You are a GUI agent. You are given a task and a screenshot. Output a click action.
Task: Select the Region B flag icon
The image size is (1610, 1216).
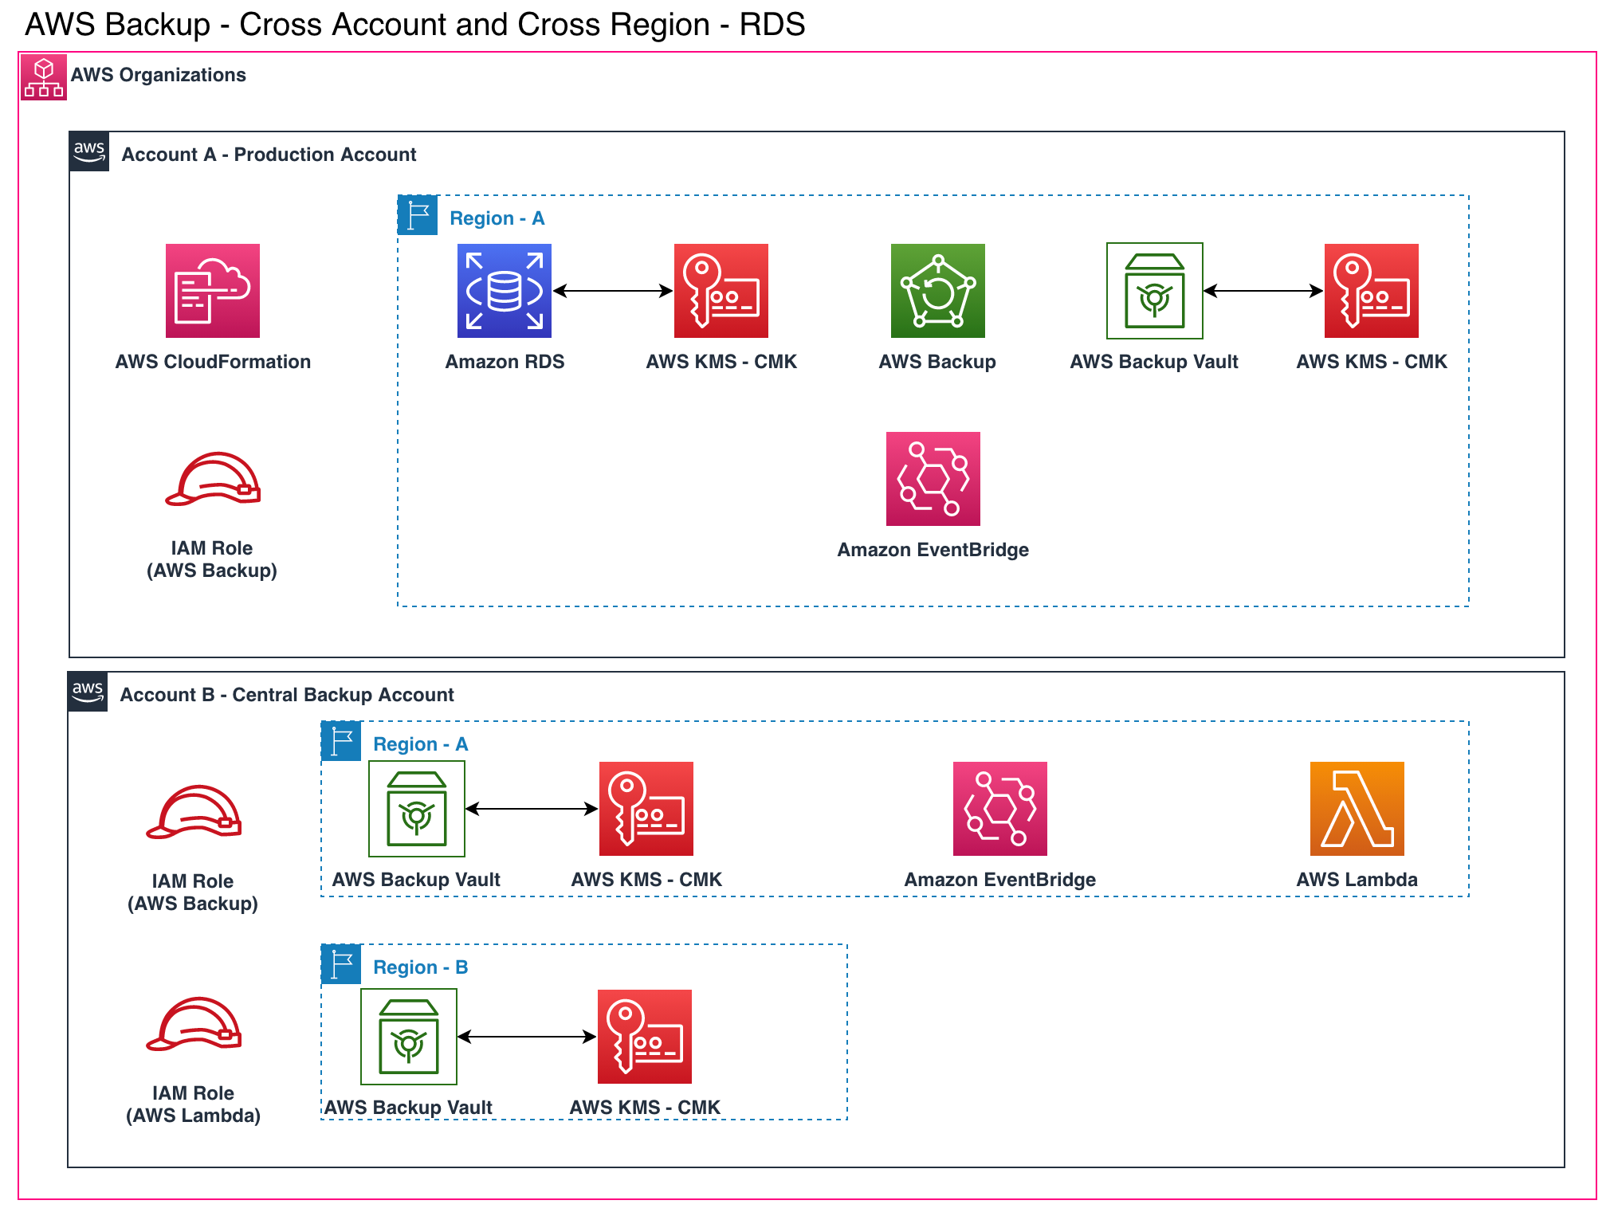point(341,964)
